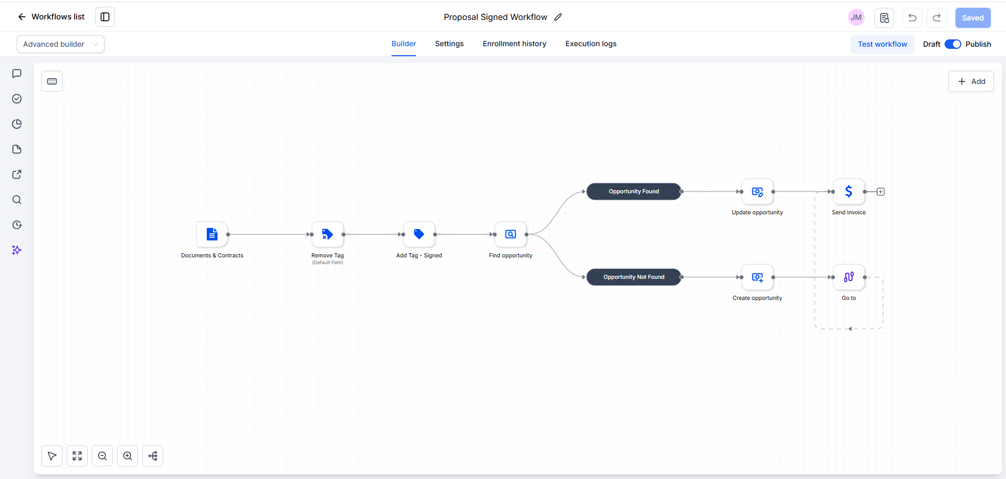This screenshot has height=479, width=1006.
Task: Select the pointer tool on canvas
Action: (x=52, y=456)
